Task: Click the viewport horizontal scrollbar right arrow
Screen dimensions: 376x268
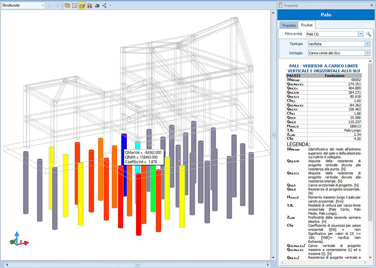Action: (x=268, y=265)
